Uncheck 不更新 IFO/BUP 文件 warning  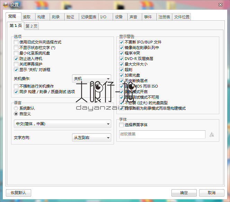tap(140, 42)
